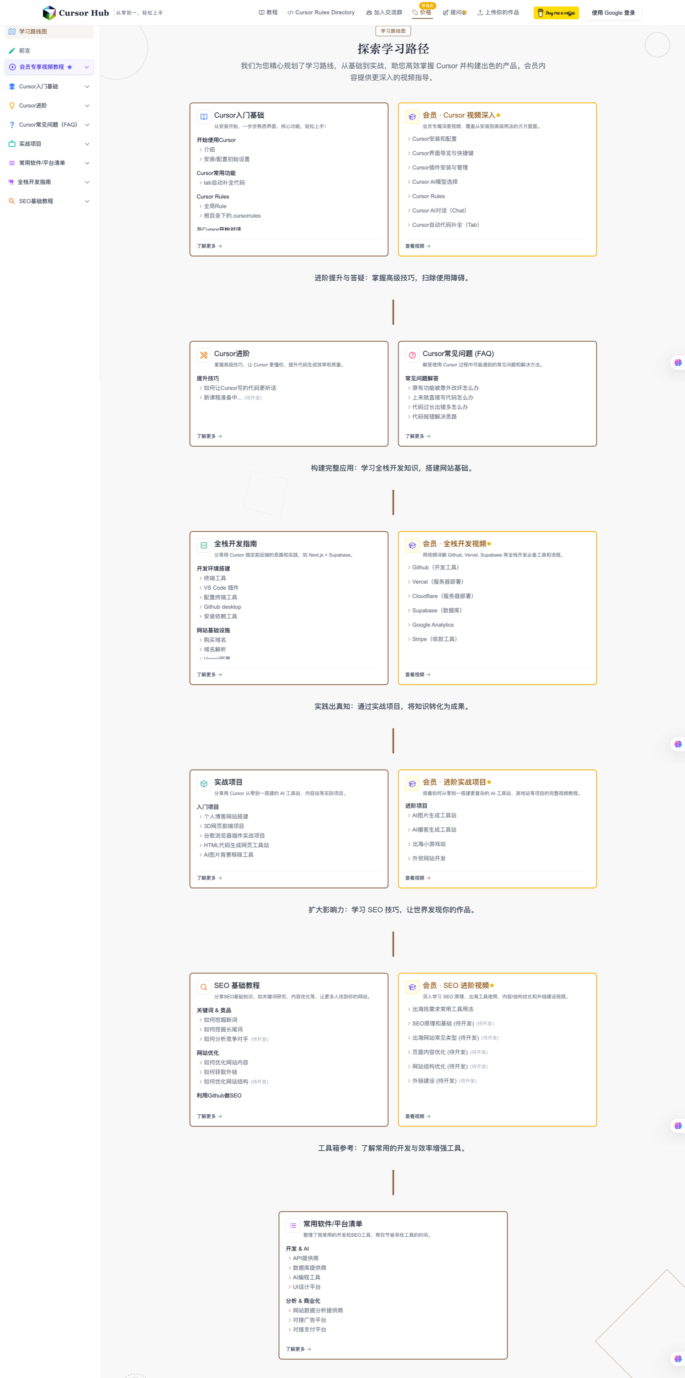685x1378 pixels.
Task: Click the graduation cap icon on 会员 · Cursor 视频深入 card
Action: coord(412,117)
